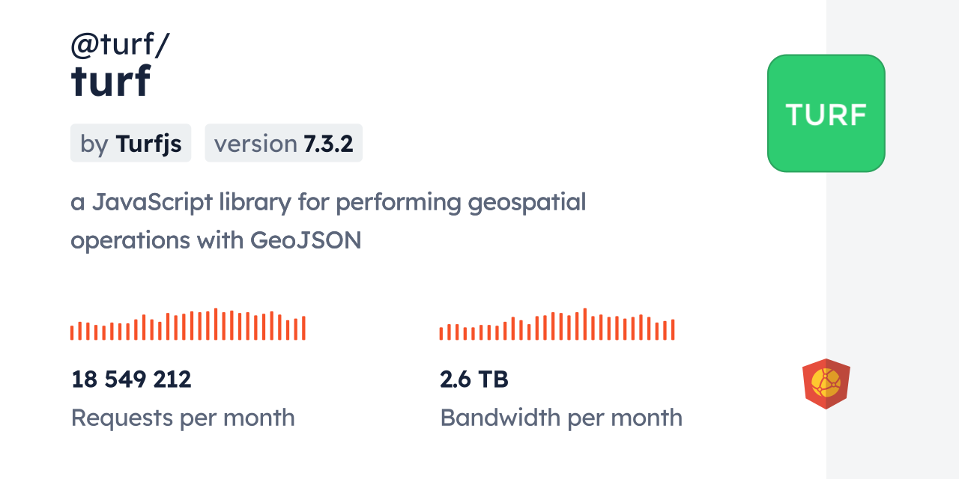
Task: Click the "Requests per month" label
Action: (183, 418)
